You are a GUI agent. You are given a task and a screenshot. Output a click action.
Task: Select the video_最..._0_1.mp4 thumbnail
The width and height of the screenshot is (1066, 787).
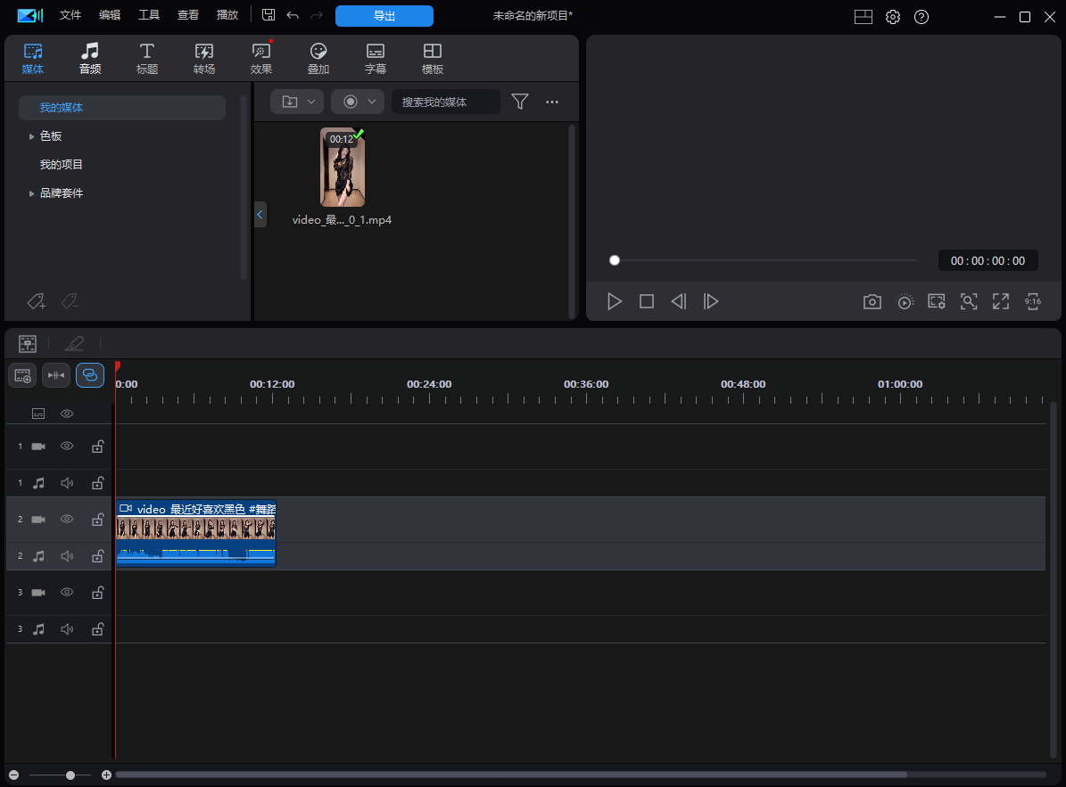tap(343, 168)
